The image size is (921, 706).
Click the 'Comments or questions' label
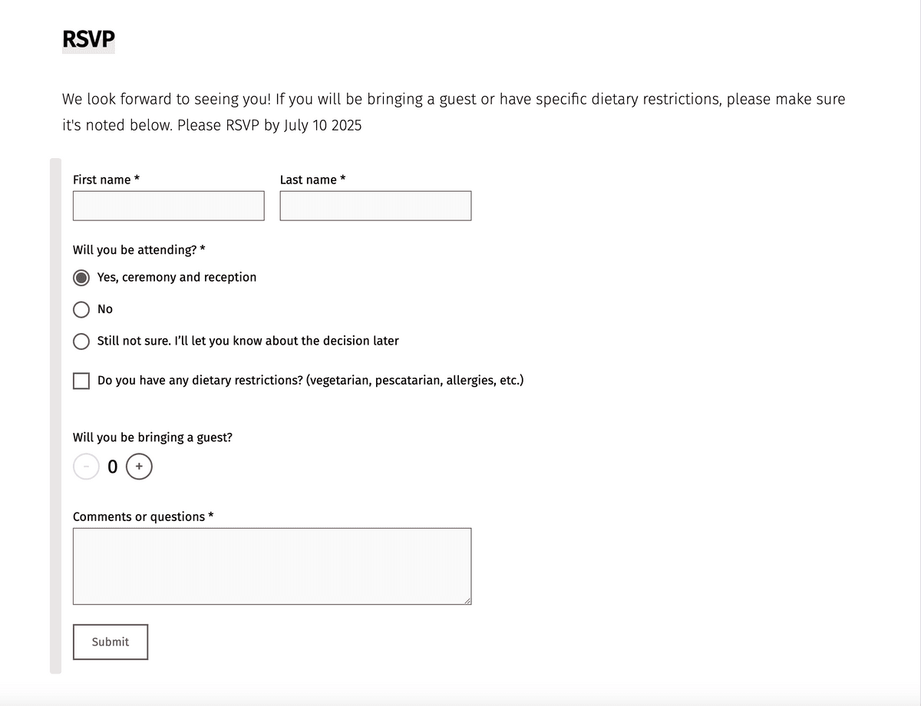(x=139, y=516)
